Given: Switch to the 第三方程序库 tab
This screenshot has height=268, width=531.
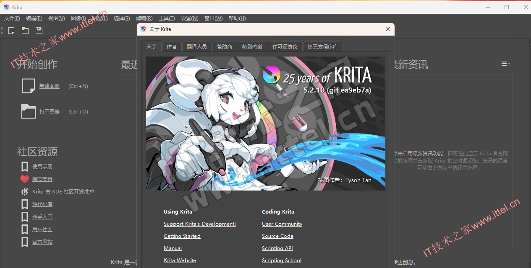Looking at the screenshot, I should (323, 47).
